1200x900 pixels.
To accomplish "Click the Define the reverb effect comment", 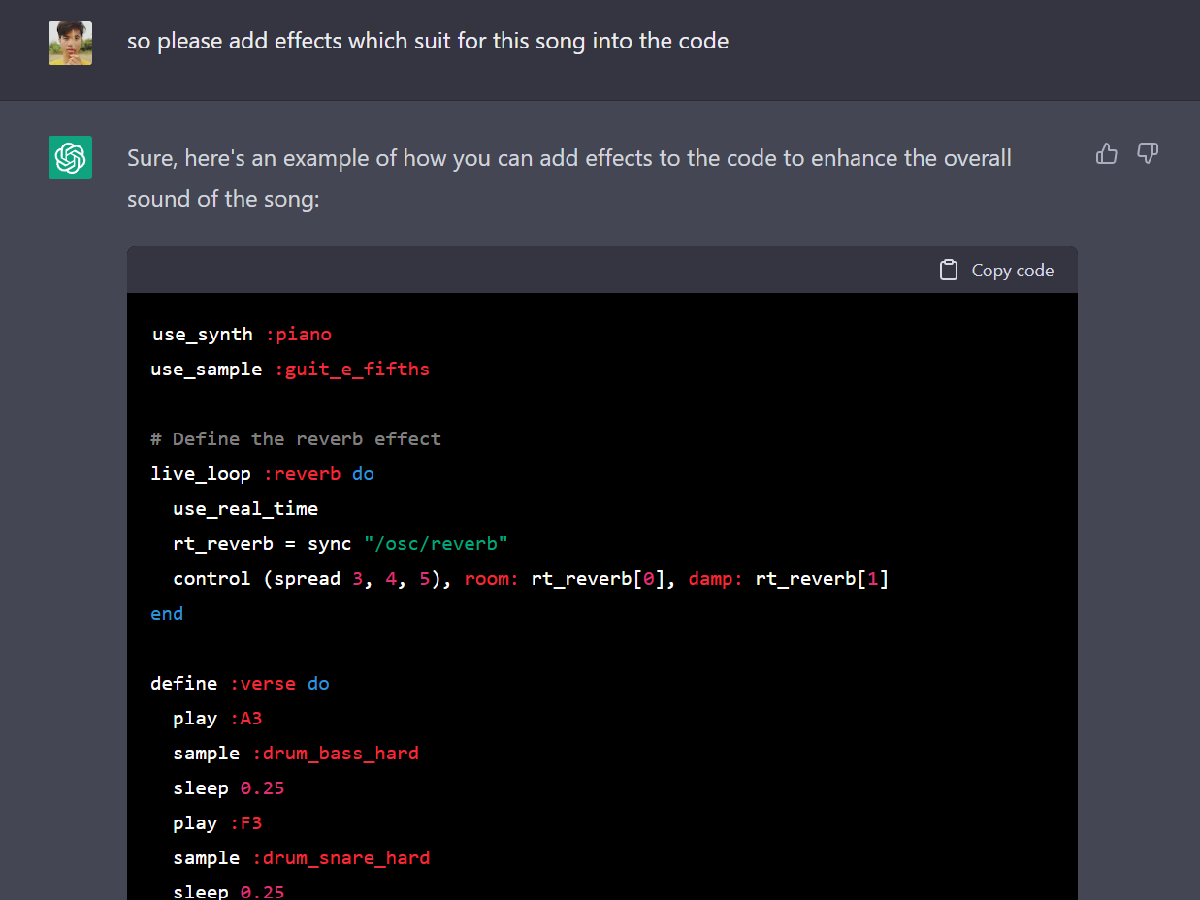I will point(296,439).
